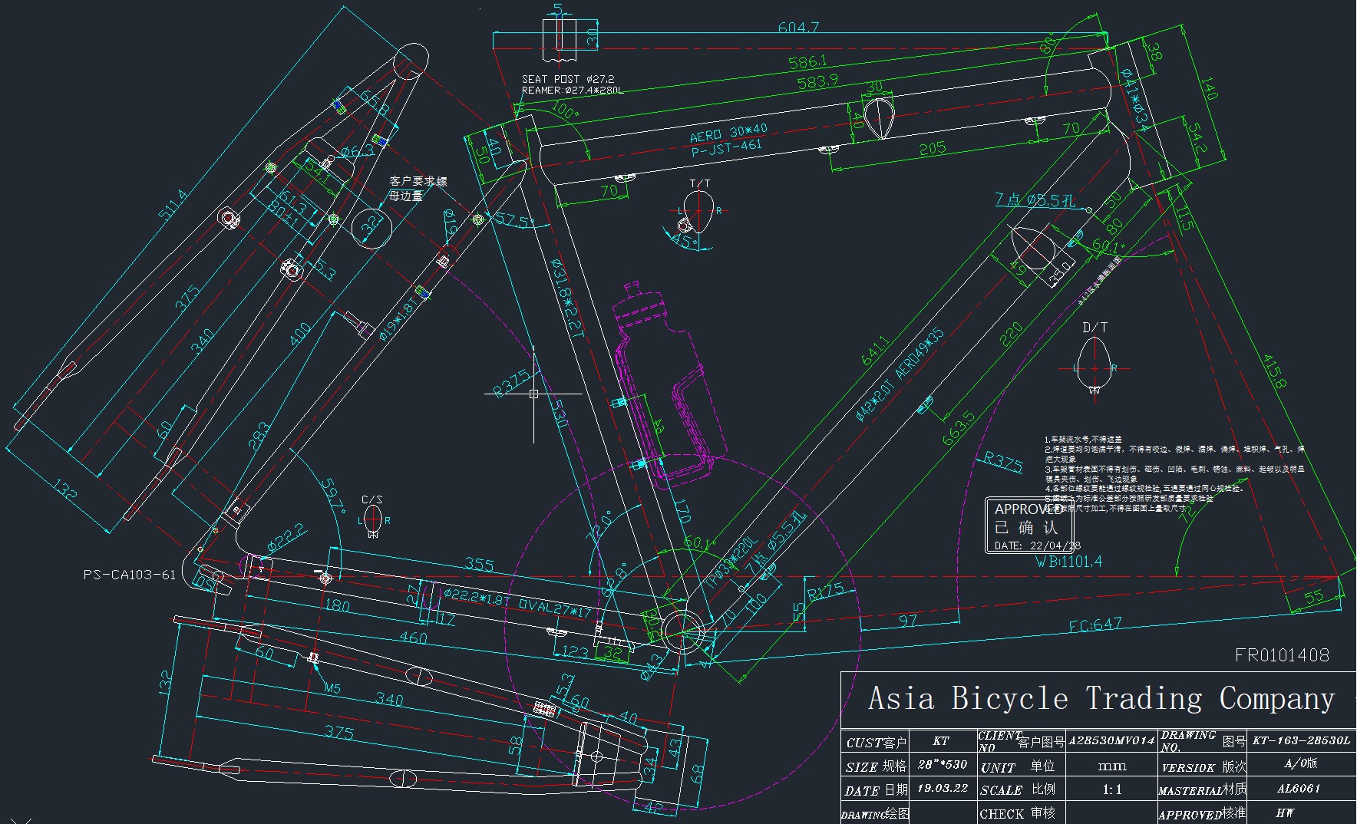1357x824 pixels.
Task: Click the bottom bracket shell circle
Action: pyautogui.click(x=680, y=630)
